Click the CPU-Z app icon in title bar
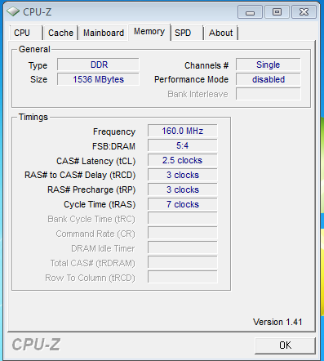324x361 pixels. [x=13, y=11]
